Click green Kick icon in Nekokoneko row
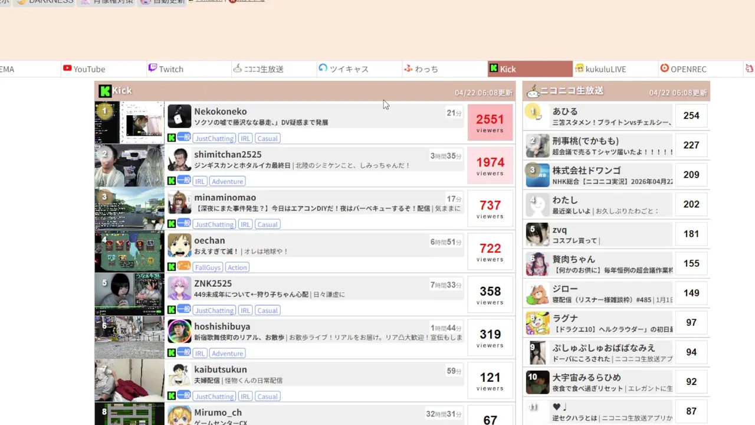The width and height of the screenshot is (755, 425). (x=172, y=138)
